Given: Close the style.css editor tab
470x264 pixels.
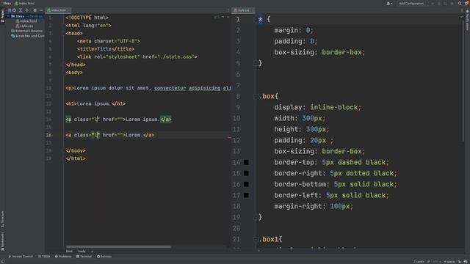Looking at the screenshot, I should [253, 10].
